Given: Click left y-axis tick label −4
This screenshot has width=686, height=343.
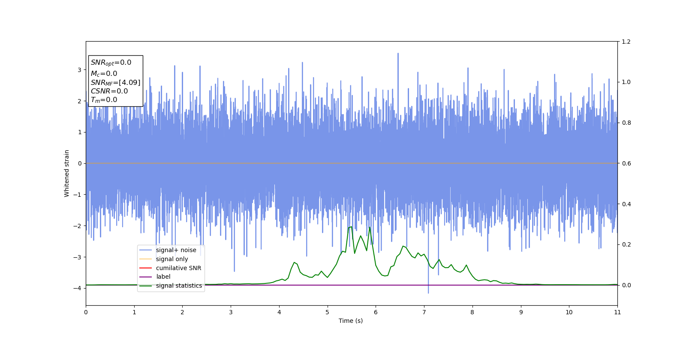Looking at the screenshot, I should click(x=78, y=288).
